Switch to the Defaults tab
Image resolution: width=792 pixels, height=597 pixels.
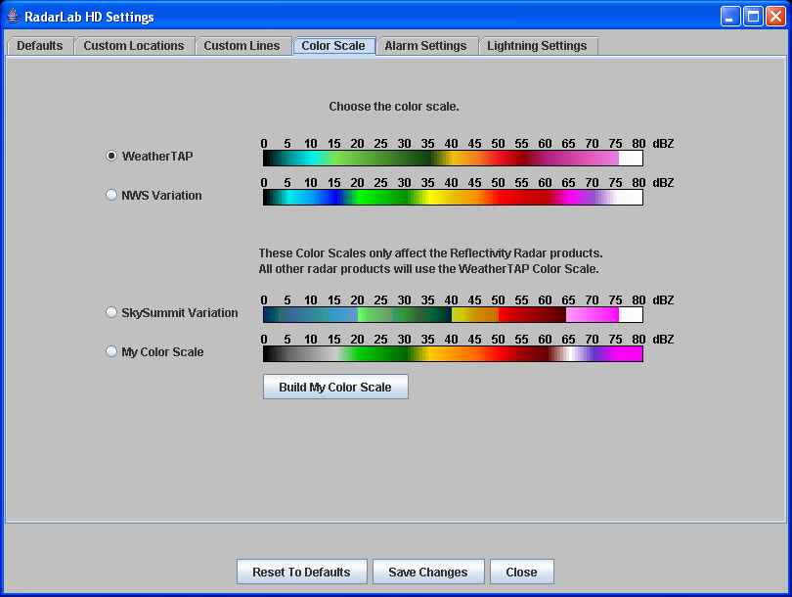(40, 45)
